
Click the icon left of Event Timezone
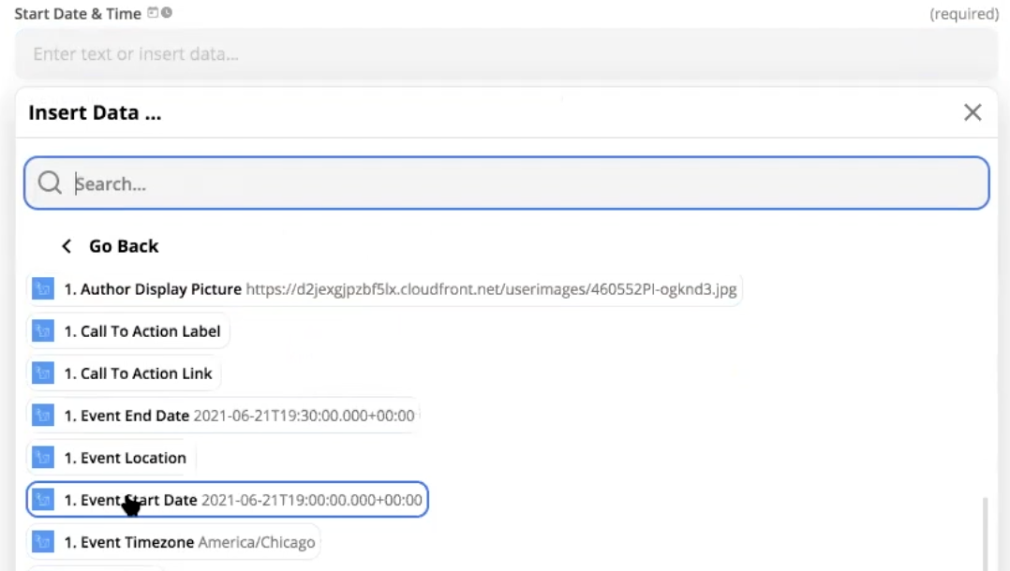42,542
